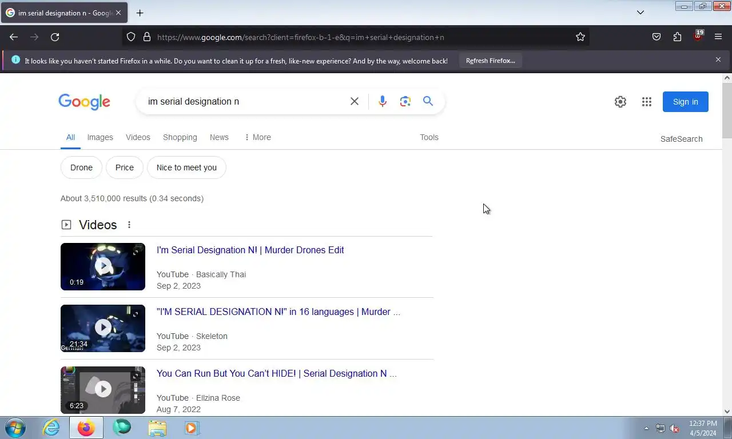Click the page vertical scrollbar thumb
Screen dimensions: 732x439
(x=727, y=110)
